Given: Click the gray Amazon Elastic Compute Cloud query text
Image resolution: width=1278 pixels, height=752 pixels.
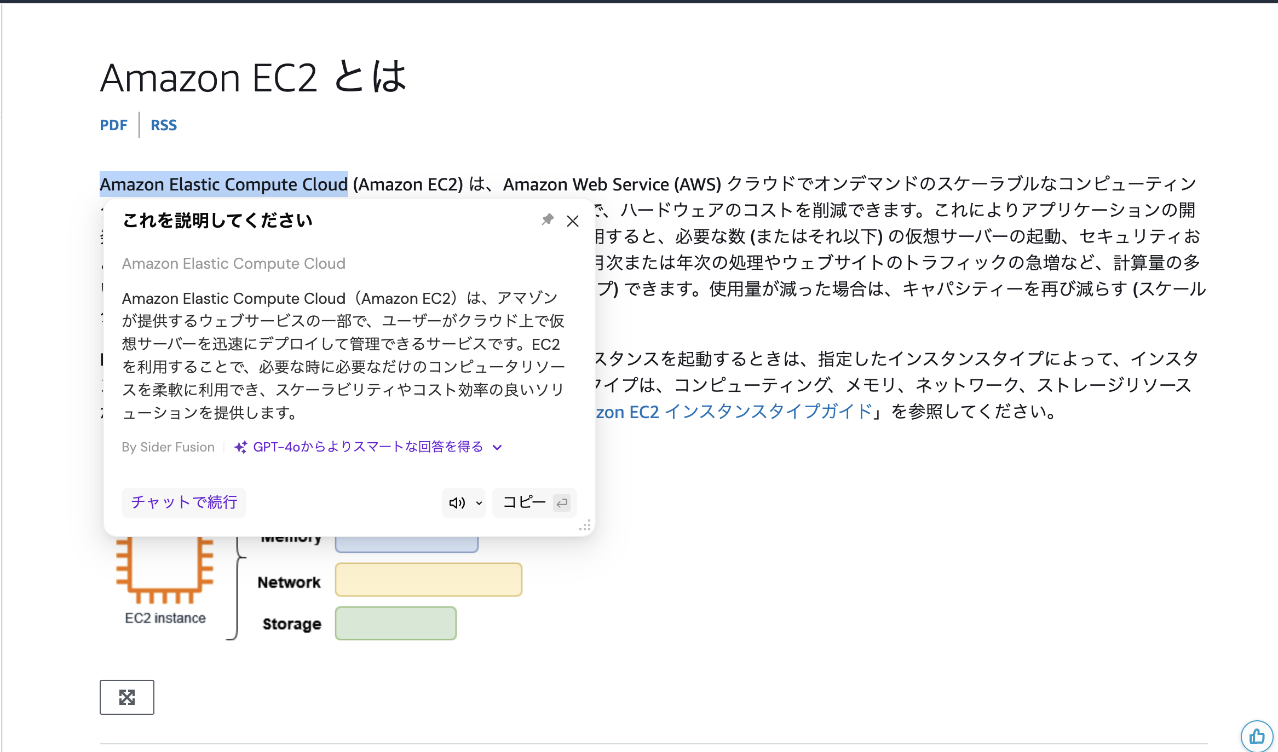Looking at the screenshot, I should click(x=234, y=264).
